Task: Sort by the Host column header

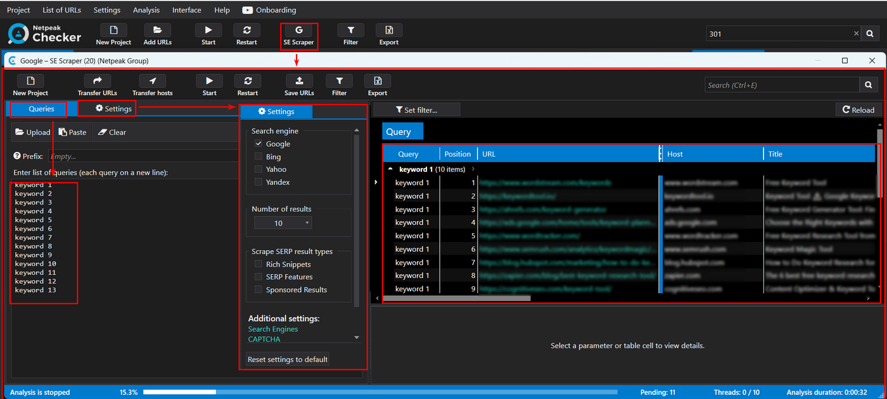Action: click(x=712, y=154)
